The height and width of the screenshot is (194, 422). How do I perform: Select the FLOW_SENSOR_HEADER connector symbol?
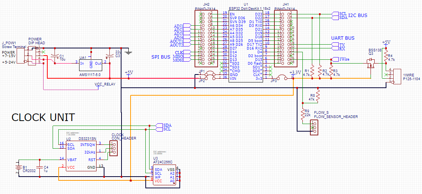point(313,127)
